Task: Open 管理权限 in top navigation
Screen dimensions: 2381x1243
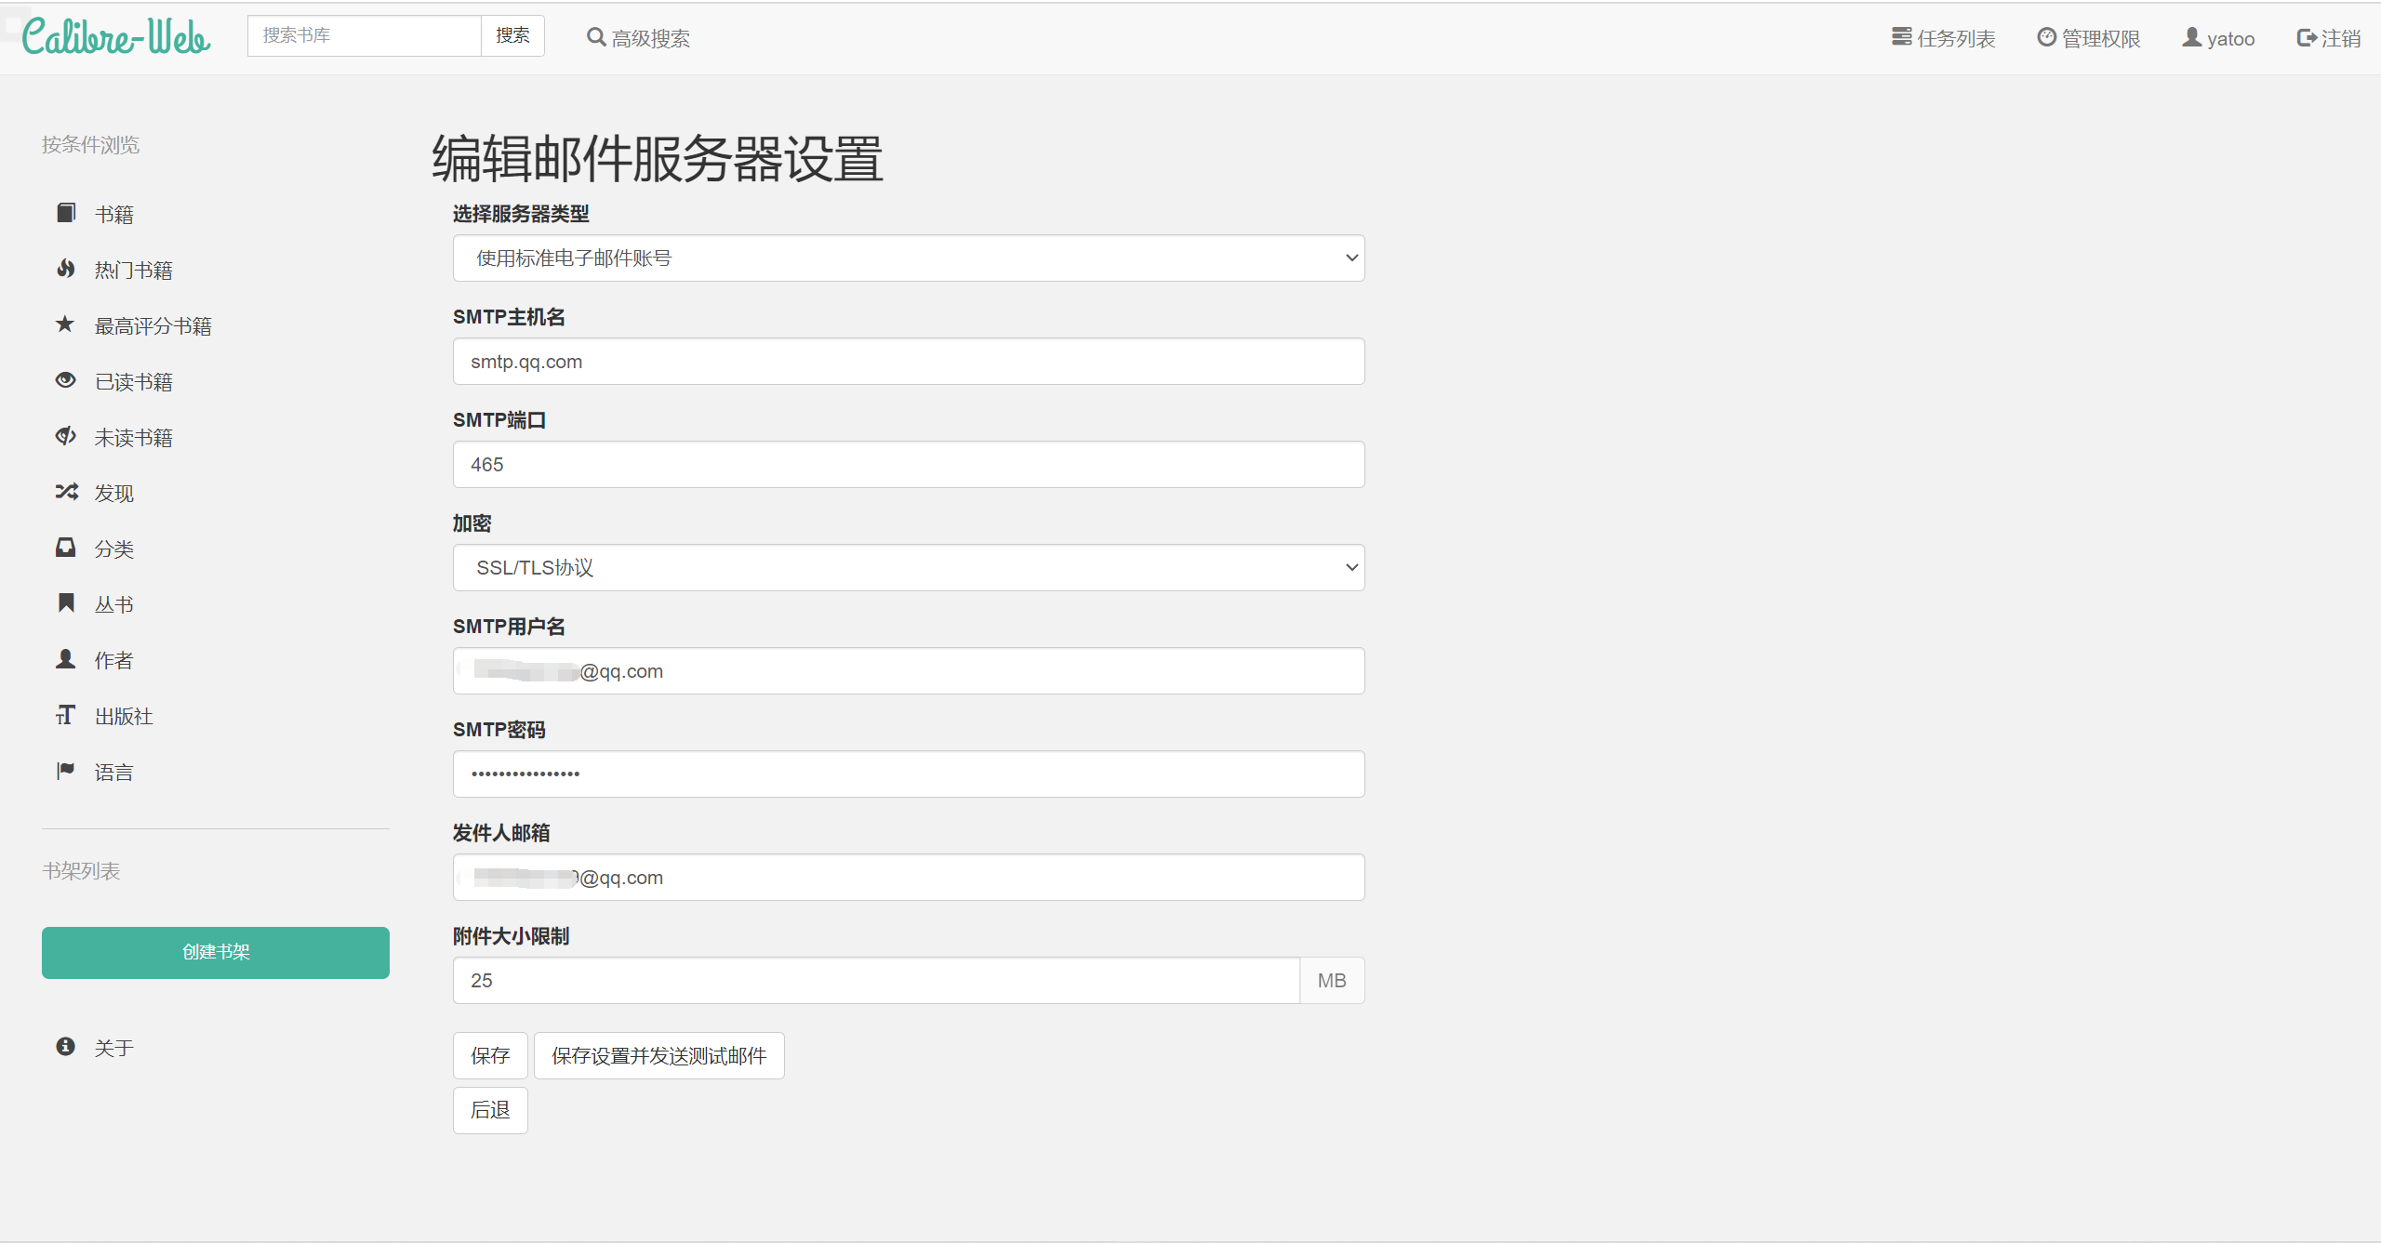Action: point(2089,38)
